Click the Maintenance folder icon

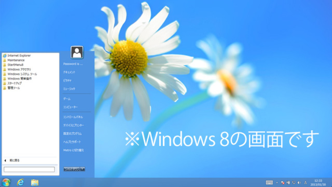4,60
